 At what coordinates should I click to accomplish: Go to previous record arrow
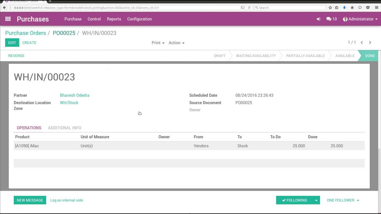362,43
